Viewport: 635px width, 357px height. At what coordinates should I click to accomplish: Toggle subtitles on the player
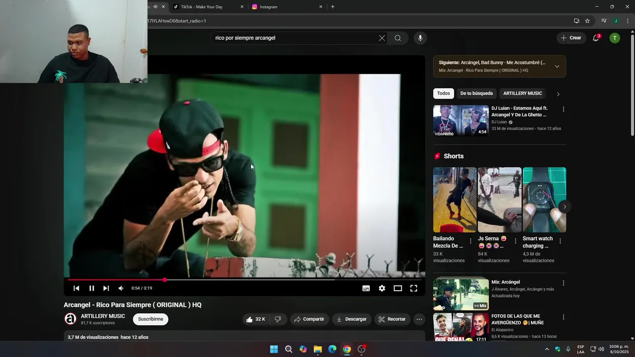coord(366,288)
